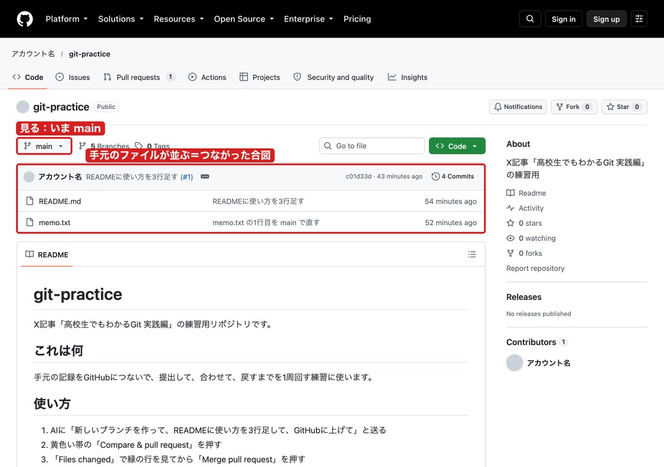Open the appearance settings icon button
The image size is (664, 467).
(x=639, y=19)
